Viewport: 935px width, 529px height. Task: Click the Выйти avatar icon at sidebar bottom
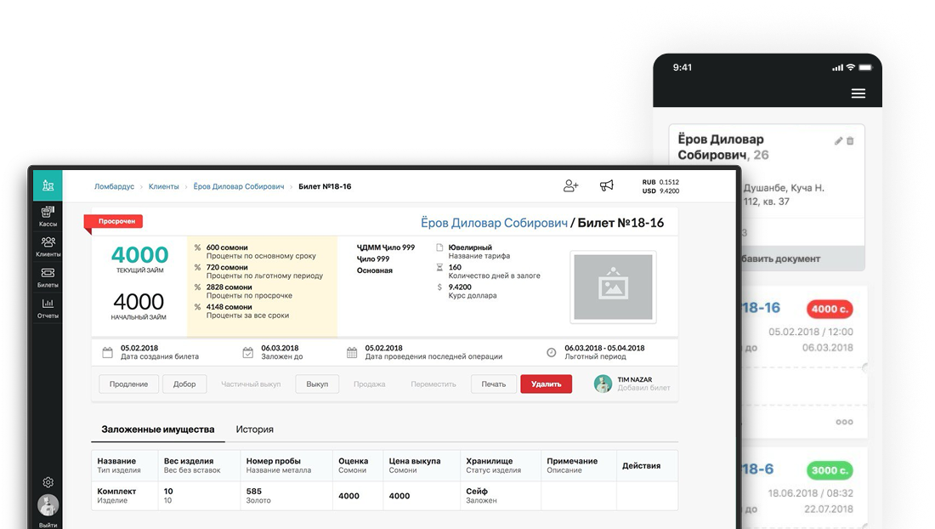48,506
